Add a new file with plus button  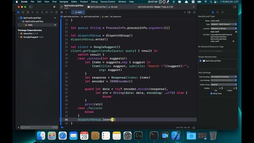pyautogui.click(x=19, y=128)
